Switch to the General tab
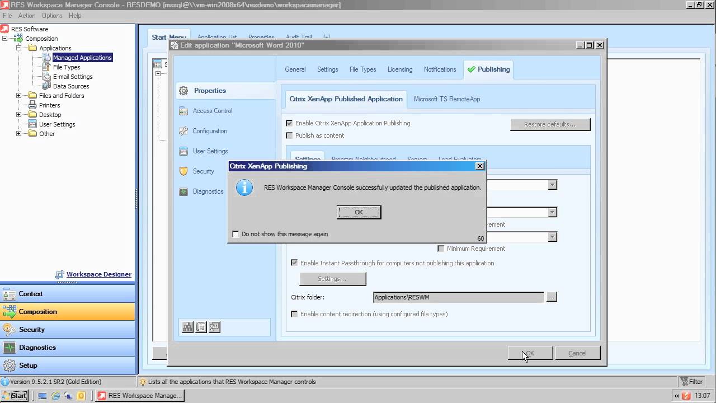 295,69
